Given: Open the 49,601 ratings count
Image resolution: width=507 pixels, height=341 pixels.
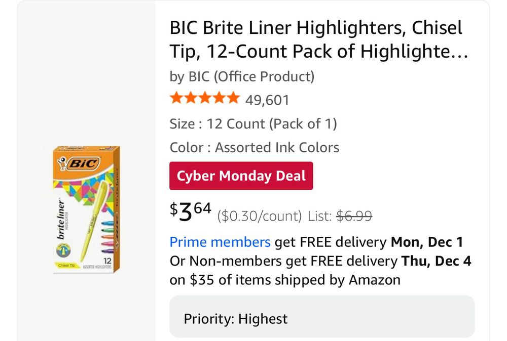Looking at the screenshot, I should [267, 100].
